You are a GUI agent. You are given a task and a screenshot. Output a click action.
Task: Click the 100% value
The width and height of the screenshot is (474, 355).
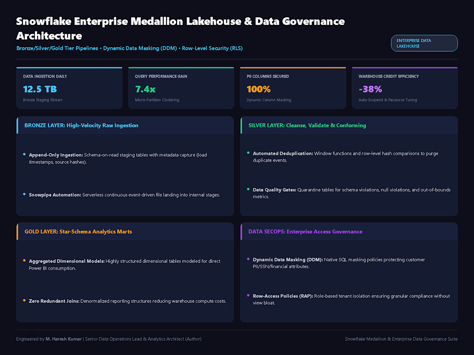259,89
